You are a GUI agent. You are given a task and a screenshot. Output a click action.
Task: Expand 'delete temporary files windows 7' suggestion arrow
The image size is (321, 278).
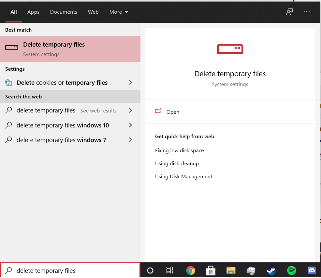[x=130, y=140]
